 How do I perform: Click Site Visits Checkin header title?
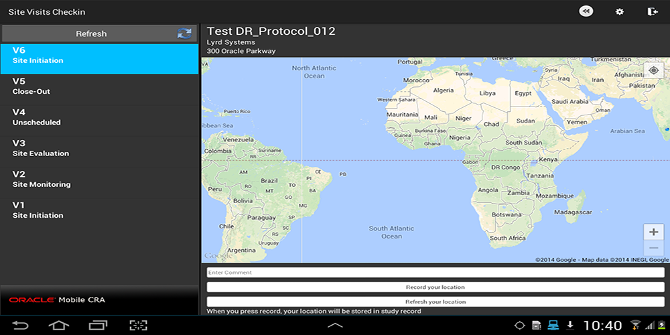47,12
